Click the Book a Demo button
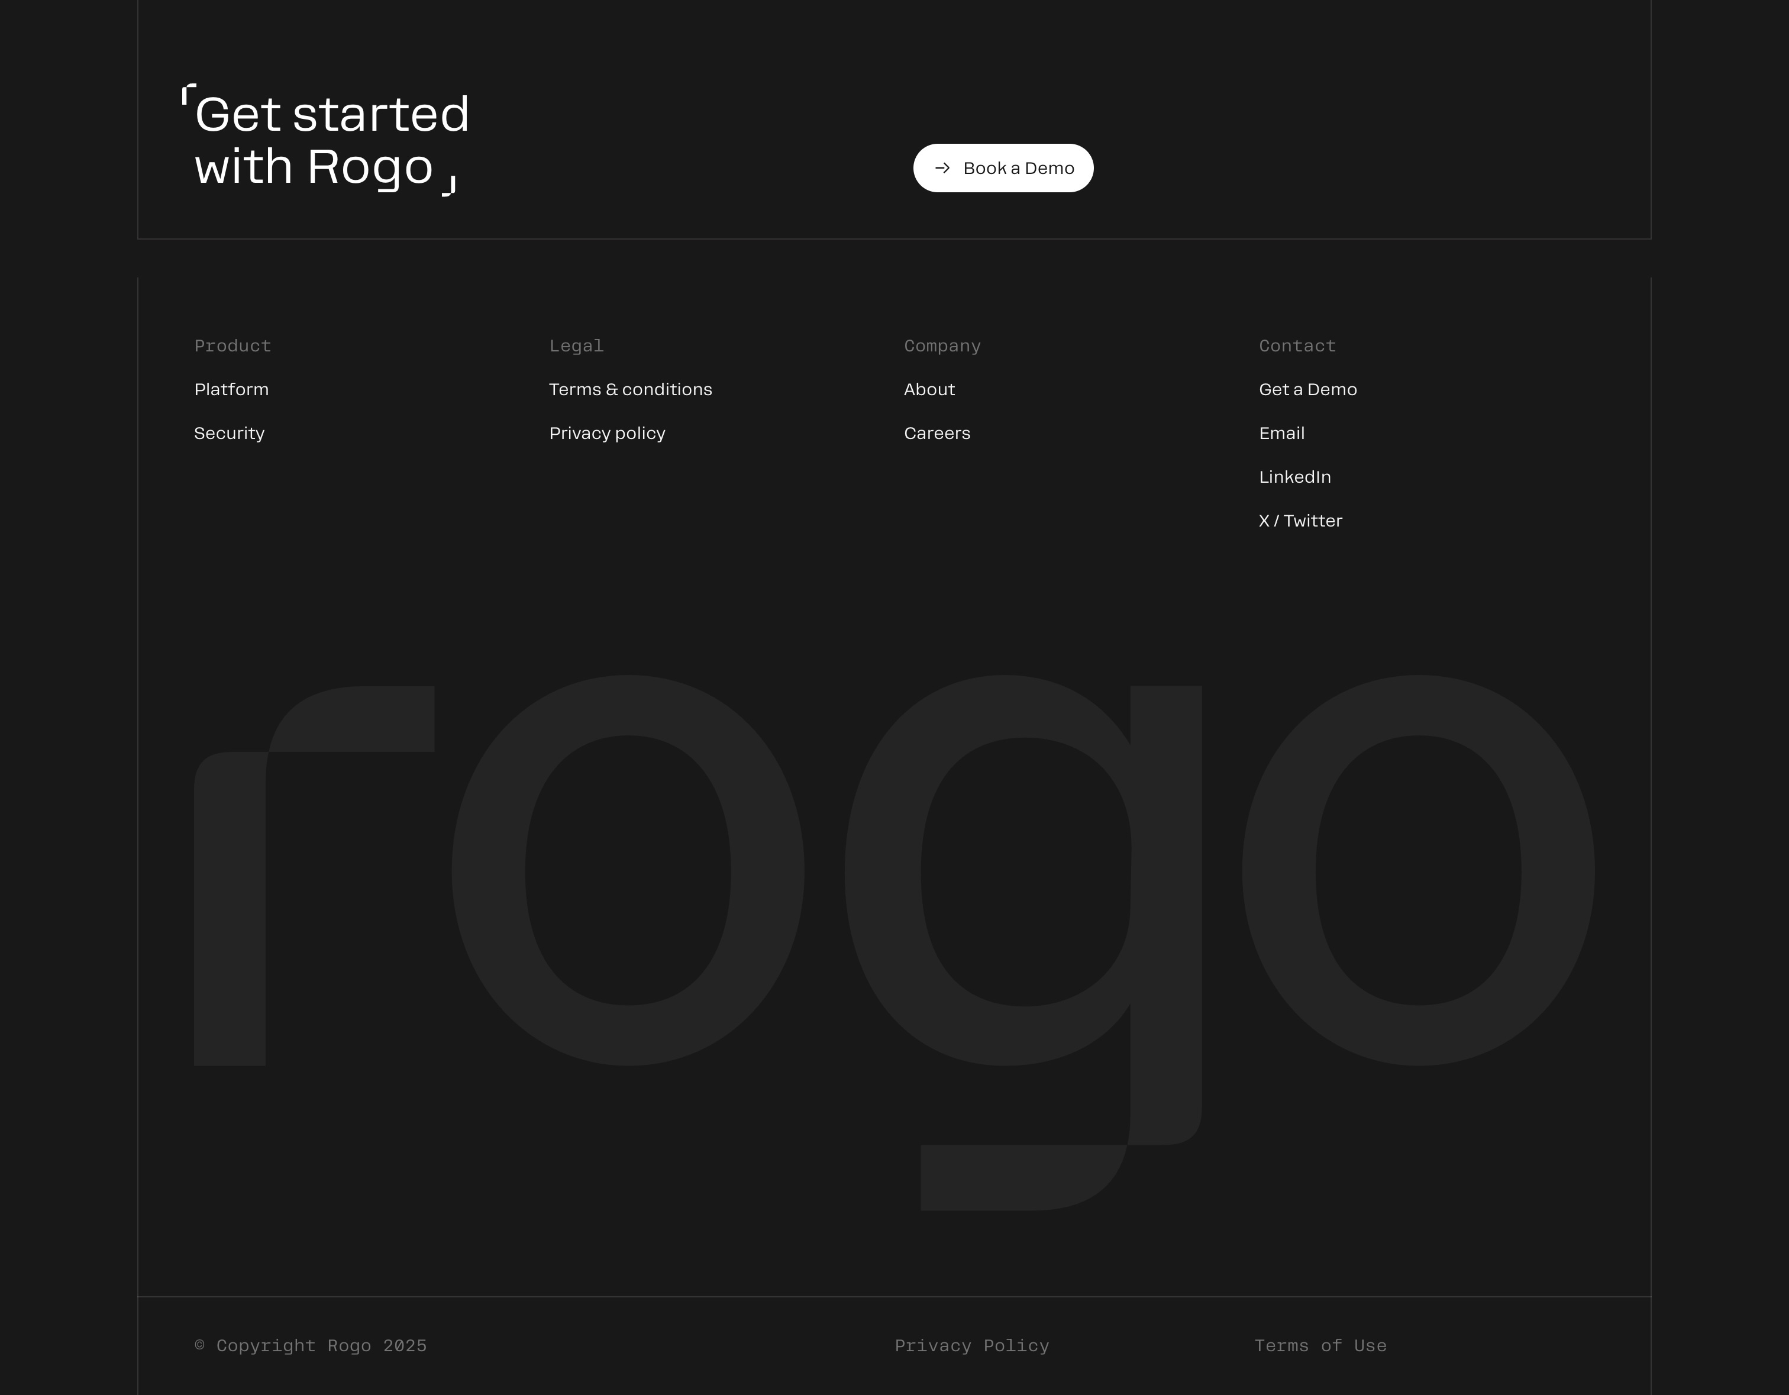 (x=1003, y=168)
